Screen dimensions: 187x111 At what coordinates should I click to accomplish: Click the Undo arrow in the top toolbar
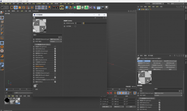tap(3, 7)
